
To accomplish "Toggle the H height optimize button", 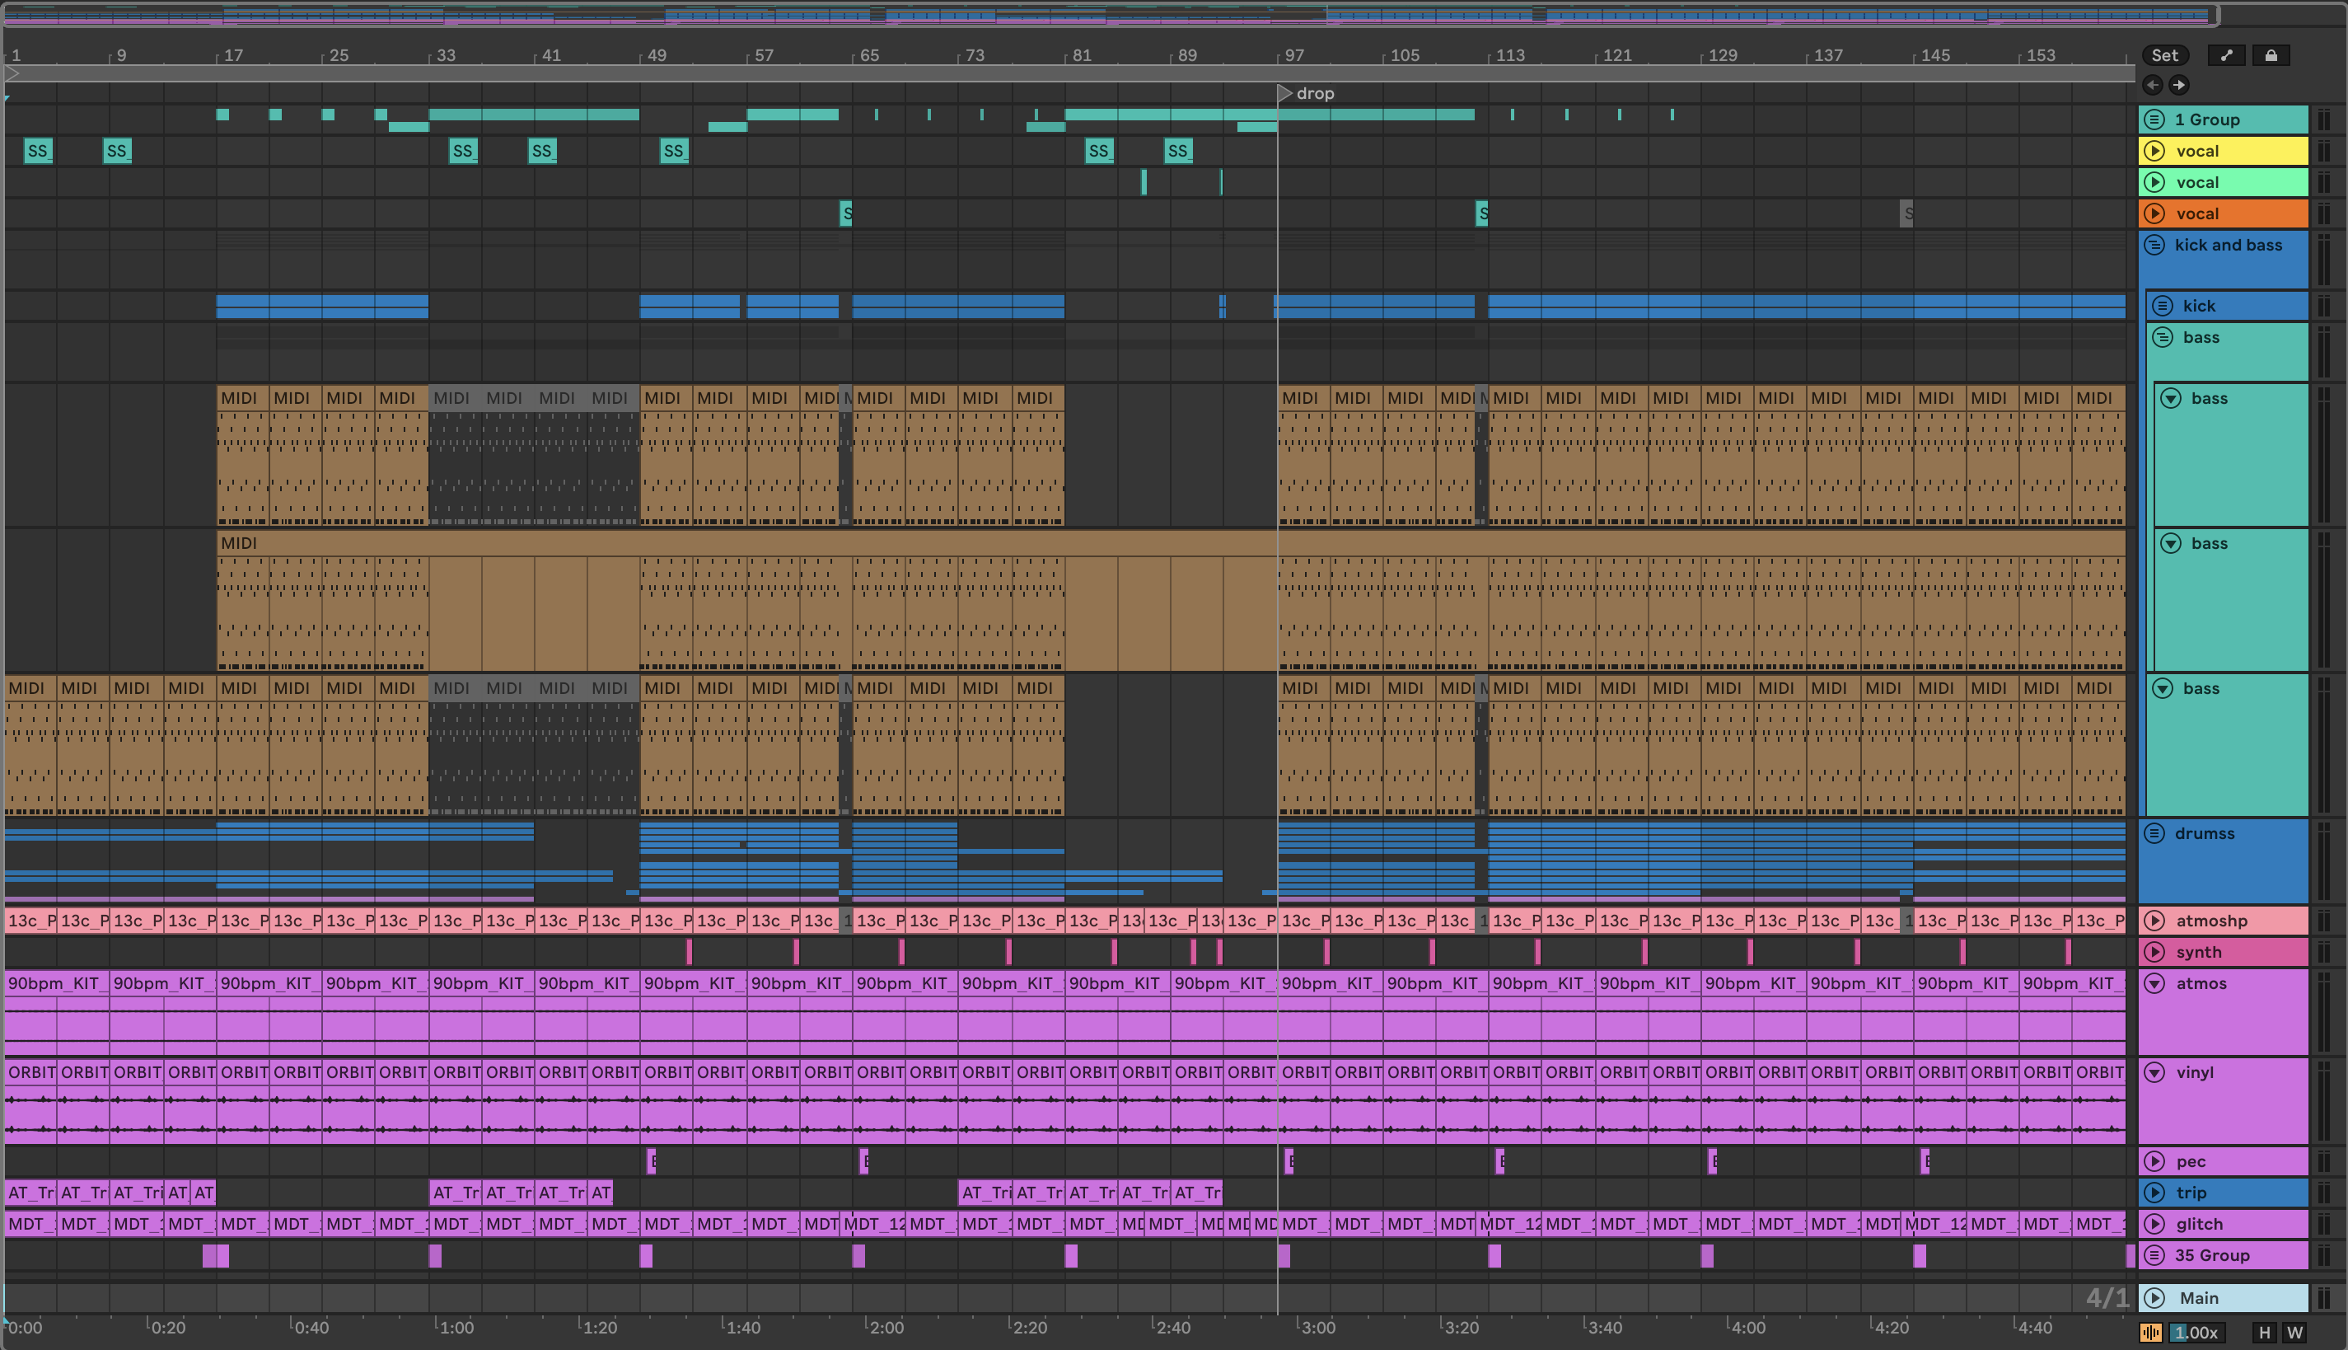I will click(x=2265, y=1333).
